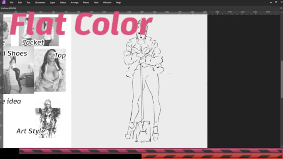Screen dimensions: 283x159
Task: Click the 'Art Style' text label
Action: (31, 131)
